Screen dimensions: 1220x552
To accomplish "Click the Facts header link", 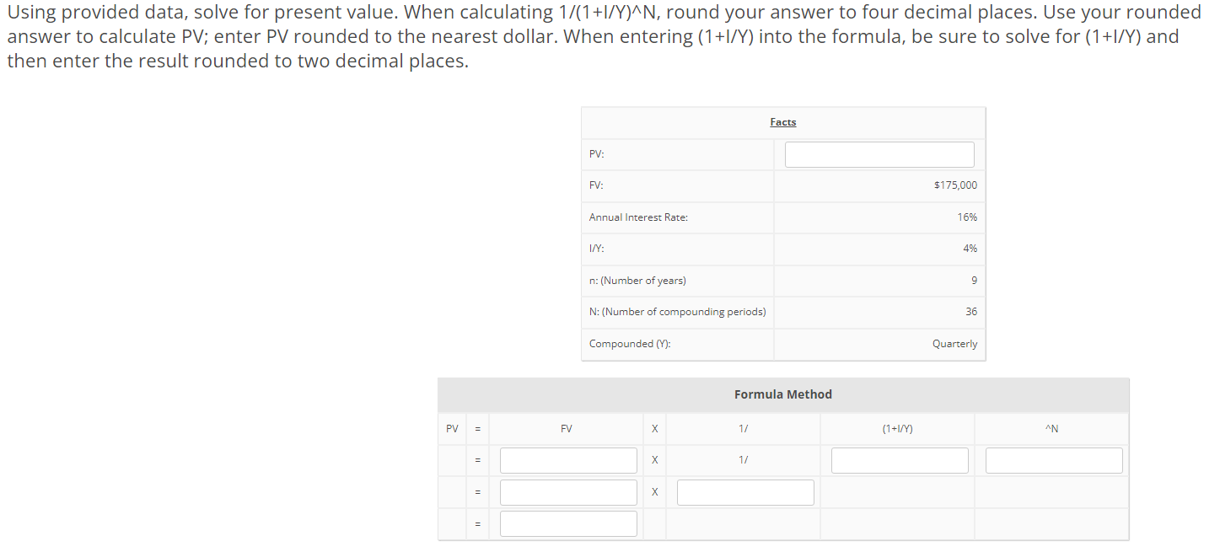I will (x=782, y=122).
